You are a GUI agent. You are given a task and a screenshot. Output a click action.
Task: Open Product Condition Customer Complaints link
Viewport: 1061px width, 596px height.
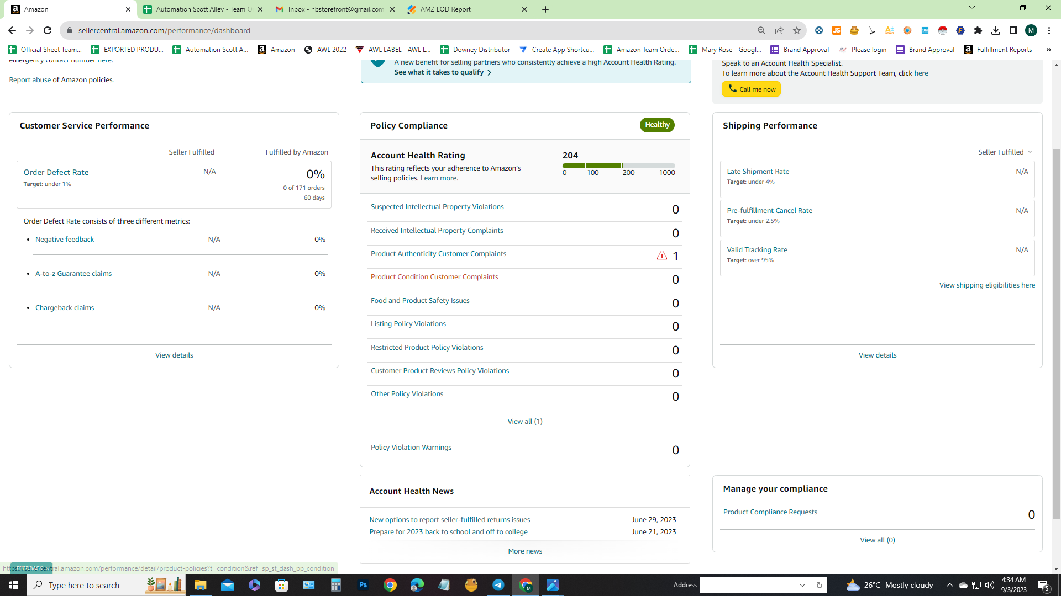[x=434, y=277]
